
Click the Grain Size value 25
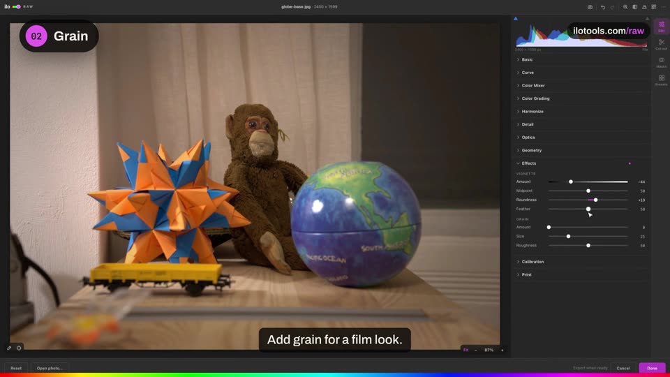642,237
